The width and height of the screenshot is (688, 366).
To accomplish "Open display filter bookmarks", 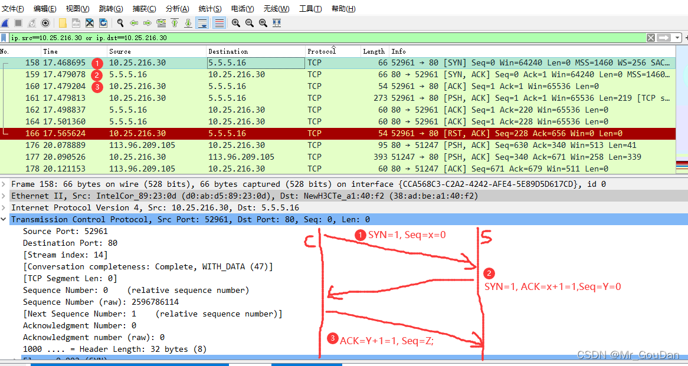I will 4,38.
